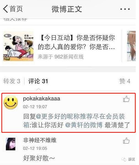Tap the 来源于 962新闻在线 source text
This screenshot has height=165, width=139.
[61, 57]
